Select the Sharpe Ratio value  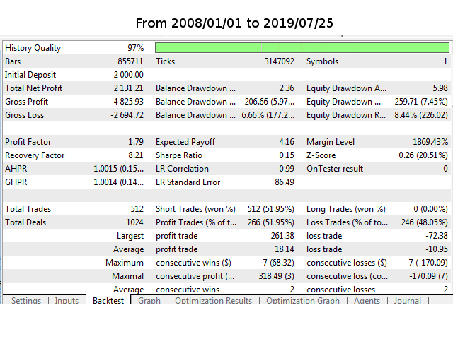click(x=287, y=155)
